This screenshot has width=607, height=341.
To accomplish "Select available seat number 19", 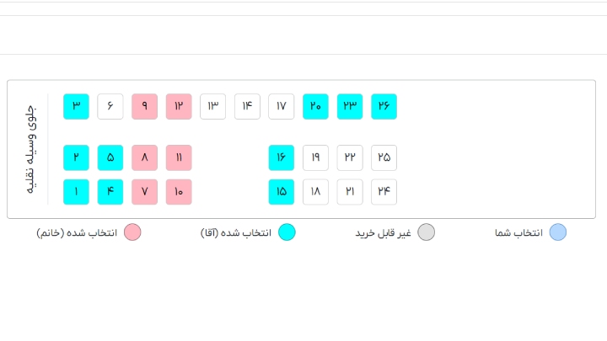I will point(316,157).
